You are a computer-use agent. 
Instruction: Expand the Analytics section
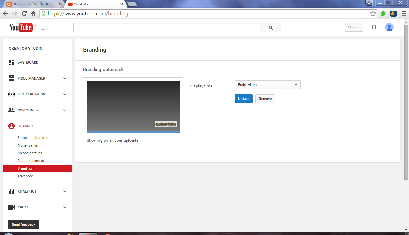(65, 191)
